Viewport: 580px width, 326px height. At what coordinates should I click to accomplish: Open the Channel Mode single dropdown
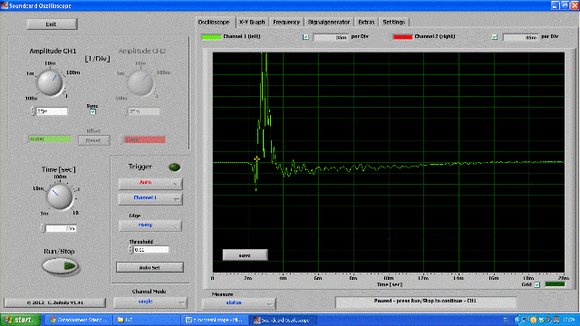[x=150, y=302]
